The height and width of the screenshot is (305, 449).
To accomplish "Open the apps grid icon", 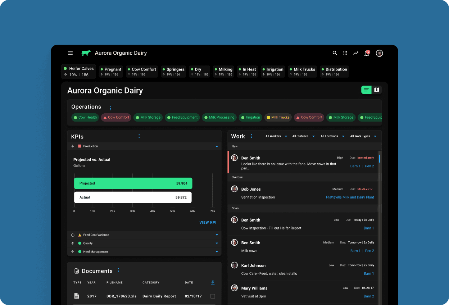I will pyautogui.click(x=345, y=53).
